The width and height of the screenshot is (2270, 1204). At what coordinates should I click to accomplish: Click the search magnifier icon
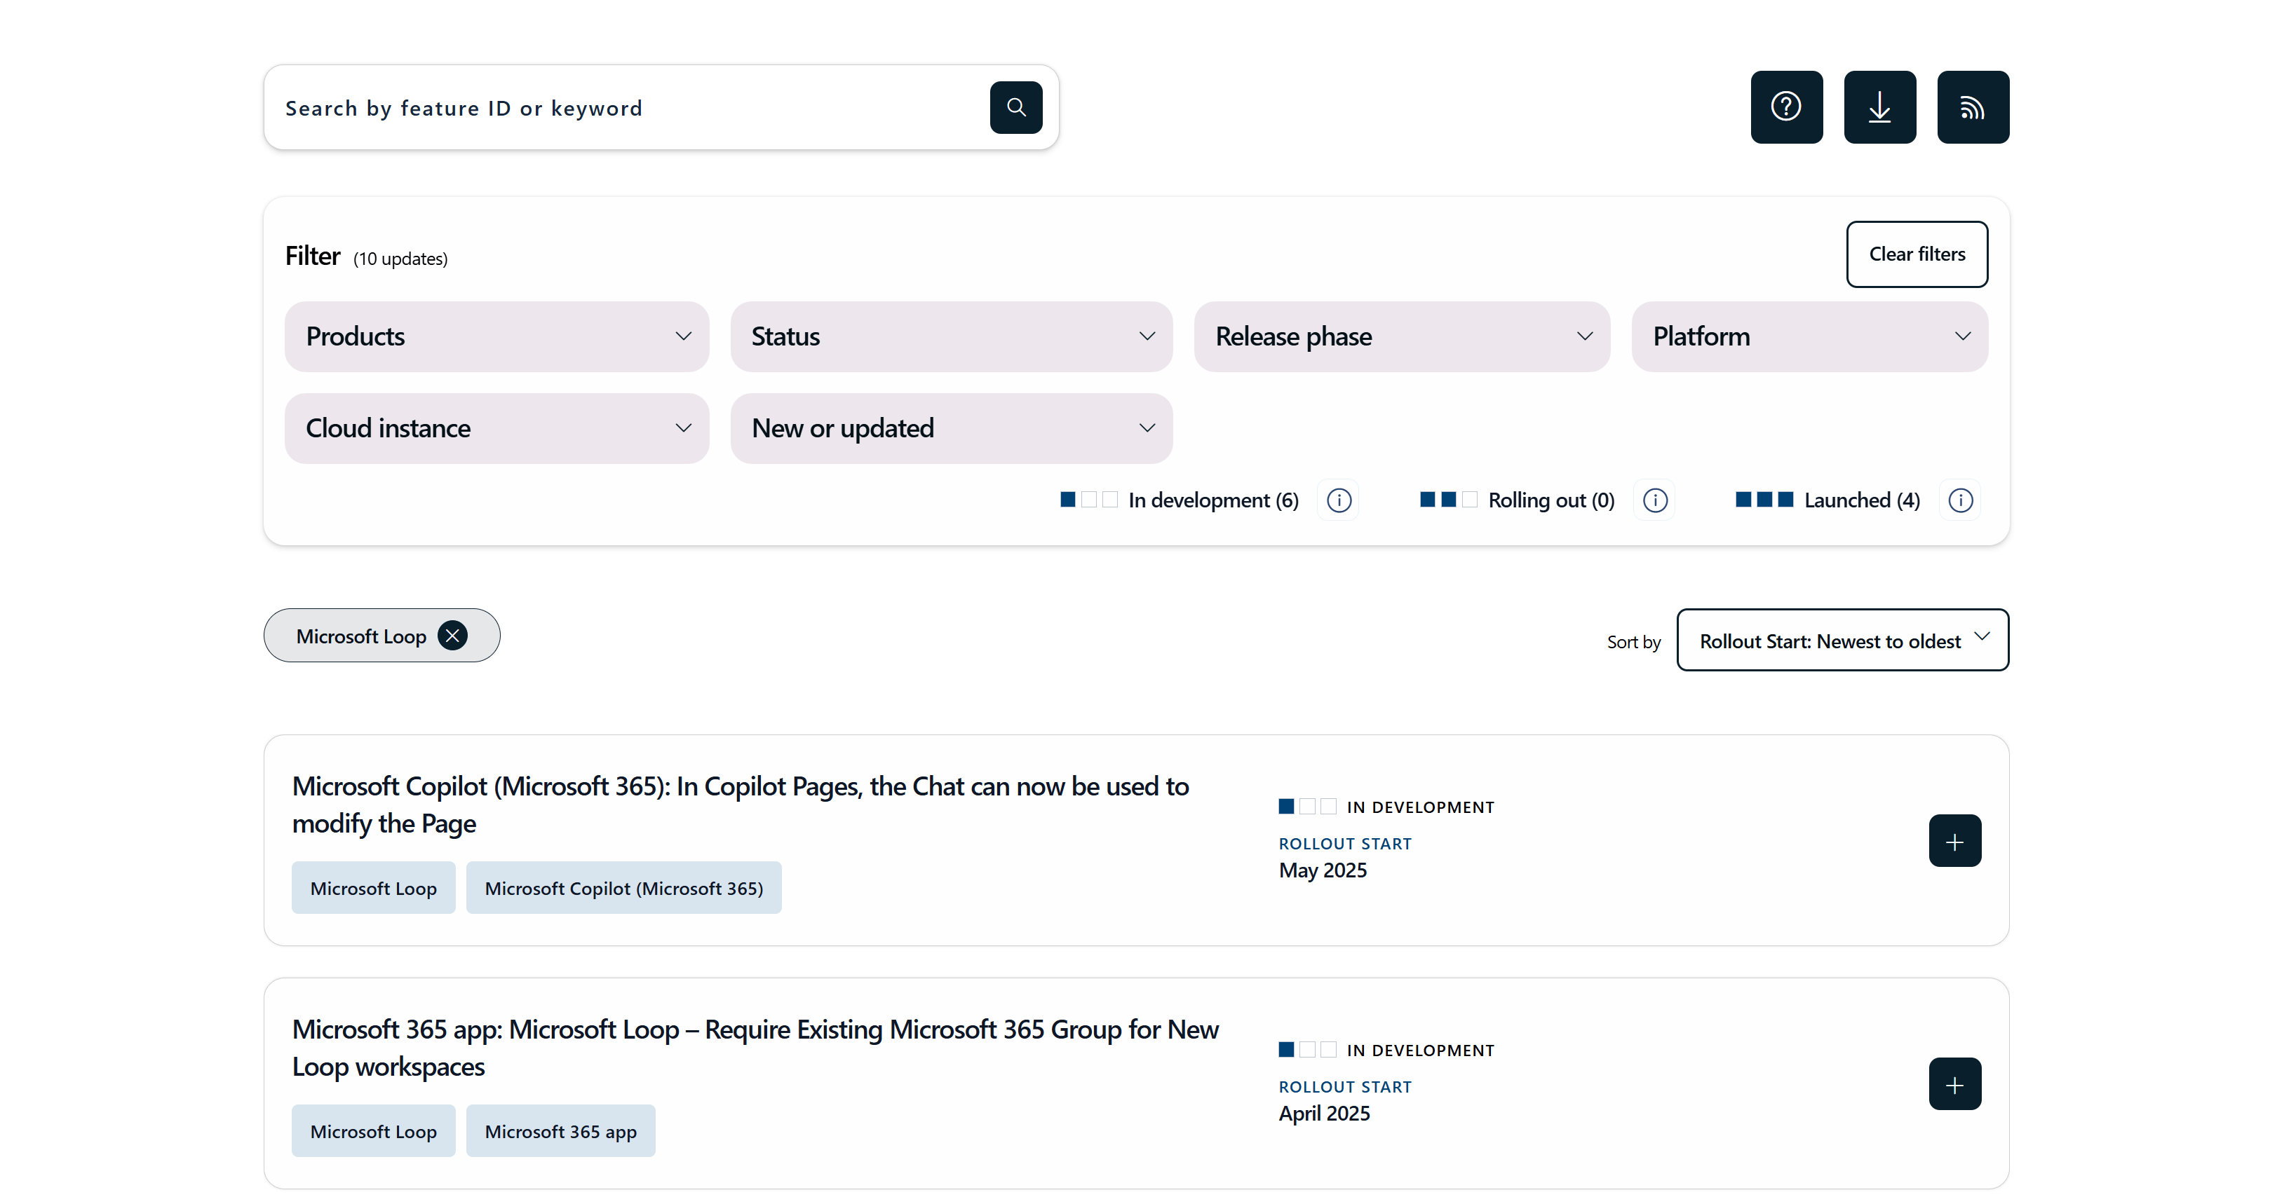point(1015,107)
